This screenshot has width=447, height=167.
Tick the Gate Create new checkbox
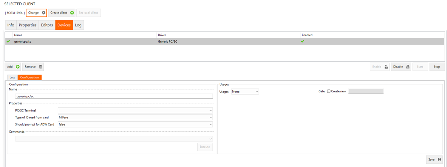(328, 91)
